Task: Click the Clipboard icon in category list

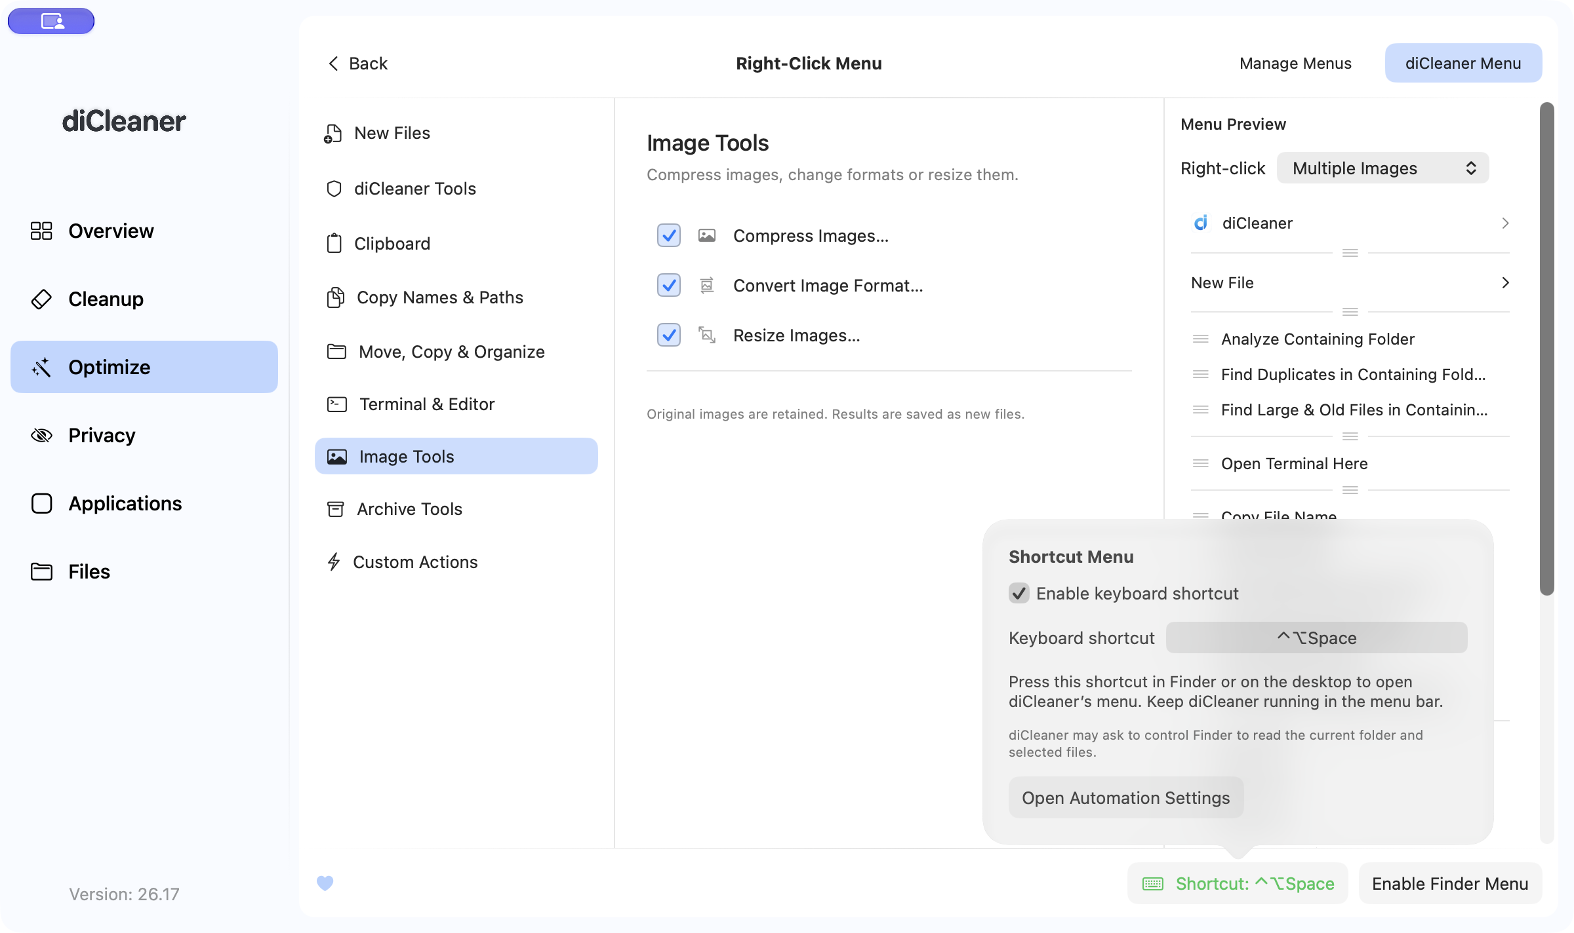Action: click(334, 243)
